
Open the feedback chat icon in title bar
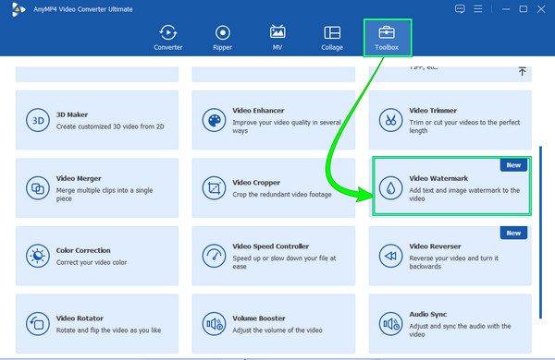pyautogui.click(x=460, y=9)
